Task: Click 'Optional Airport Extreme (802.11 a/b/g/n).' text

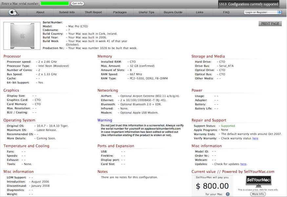Action: [x=150, y=96]
